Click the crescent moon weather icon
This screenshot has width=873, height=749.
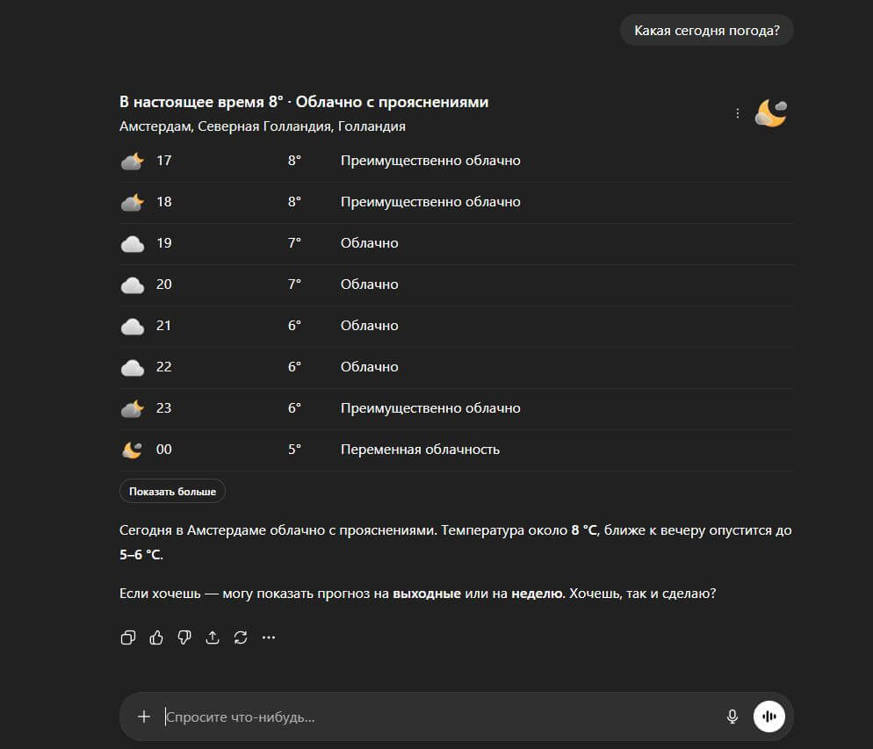(769, 112)
